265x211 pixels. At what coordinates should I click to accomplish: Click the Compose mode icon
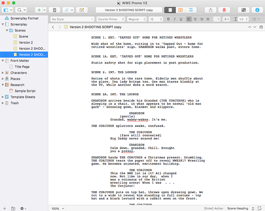click(243, 10)
